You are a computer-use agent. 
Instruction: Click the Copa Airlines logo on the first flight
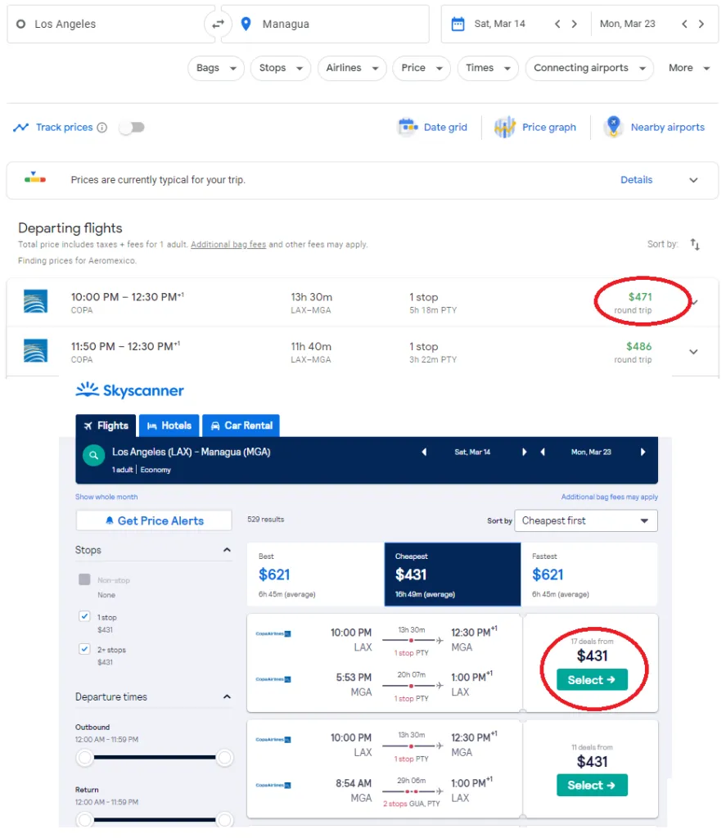coord(34,301)
